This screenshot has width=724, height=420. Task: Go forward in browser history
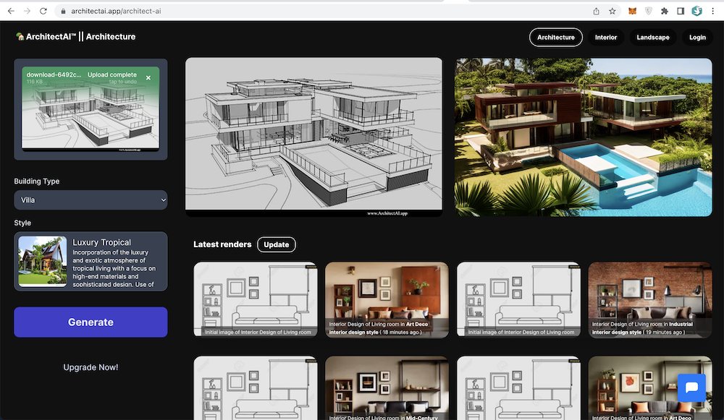28,11
